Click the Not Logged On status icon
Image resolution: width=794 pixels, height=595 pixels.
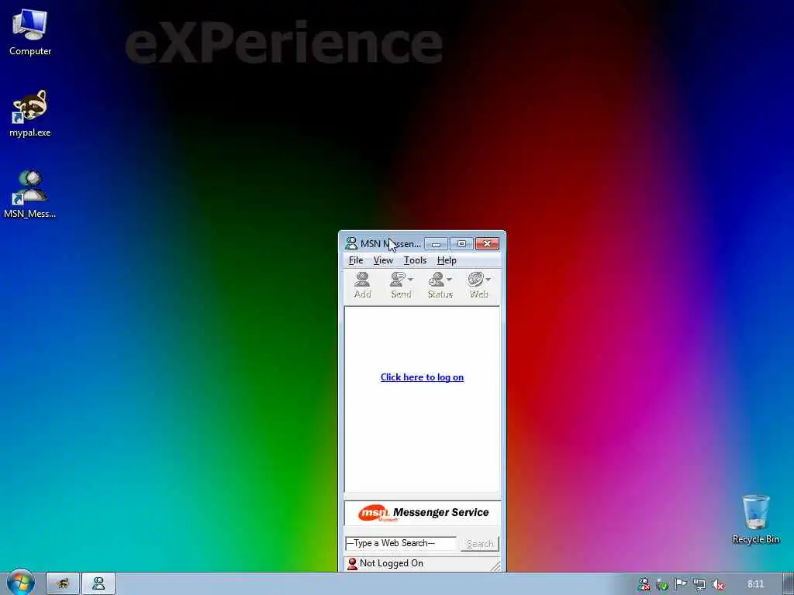pyautogui.click(x=352, y=564)
